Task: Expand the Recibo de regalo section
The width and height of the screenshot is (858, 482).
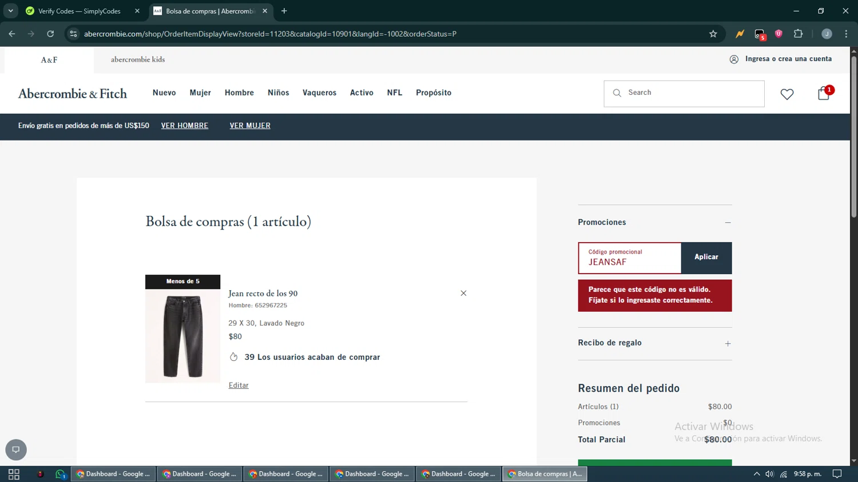Action: (x=728, y=343)
